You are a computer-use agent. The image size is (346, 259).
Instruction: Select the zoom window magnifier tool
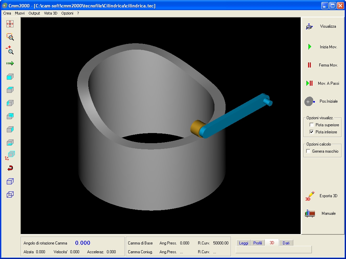10,37
